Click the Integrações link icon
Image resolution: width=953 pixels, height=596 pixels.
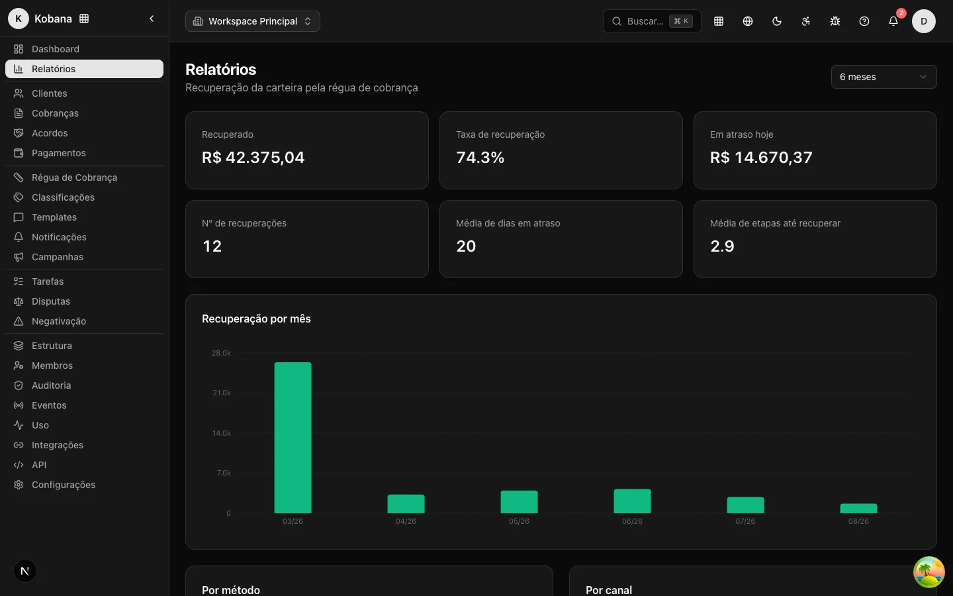(x=19, y=445)
